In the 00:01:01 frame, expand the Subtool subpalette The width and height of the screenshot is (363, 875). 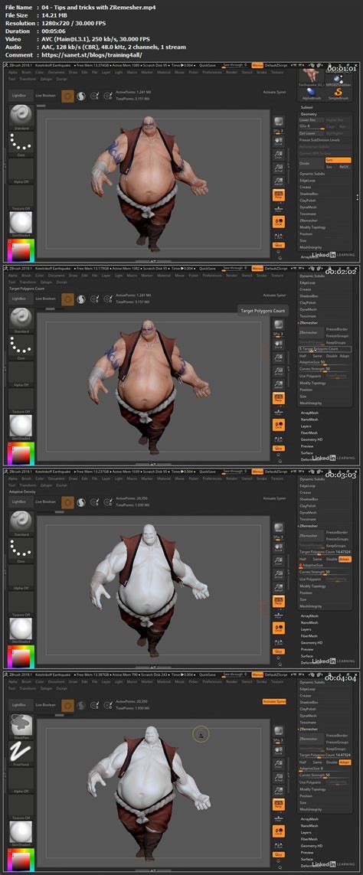tap(306, 107)
